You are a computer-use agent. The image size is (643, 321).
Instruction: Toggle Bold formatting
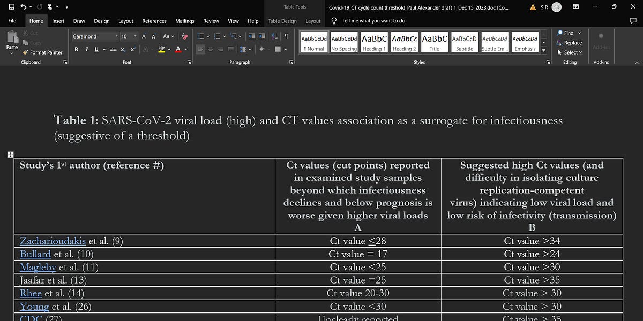[77, 49]
